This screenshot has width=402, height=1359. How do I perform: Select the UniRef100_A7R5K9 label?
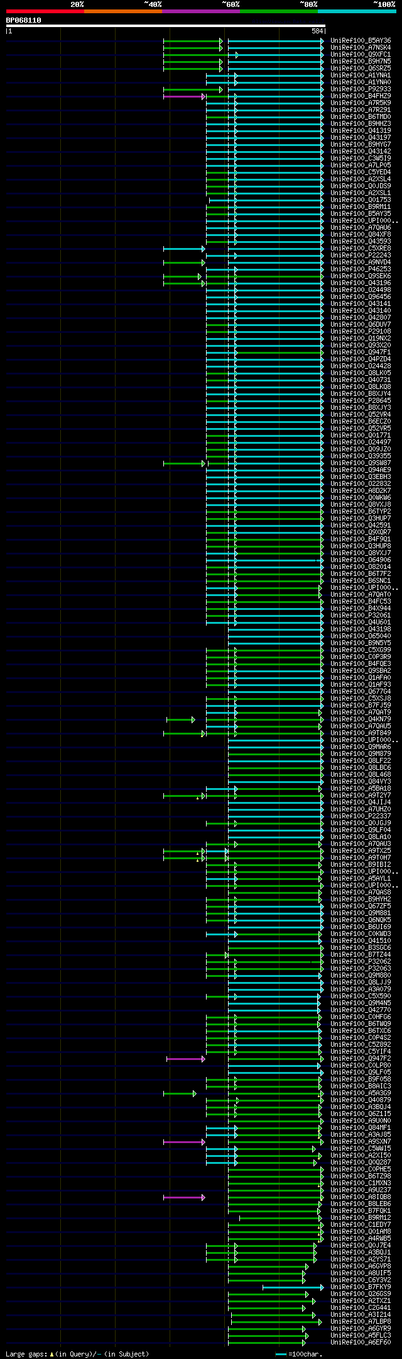pos(361,103)
